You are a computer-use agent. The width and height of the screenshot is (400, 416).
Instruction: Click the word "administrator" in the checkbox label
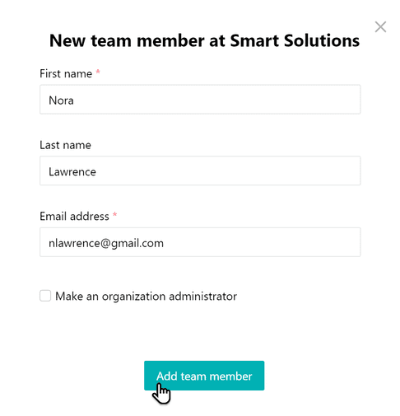click(202, 297)
